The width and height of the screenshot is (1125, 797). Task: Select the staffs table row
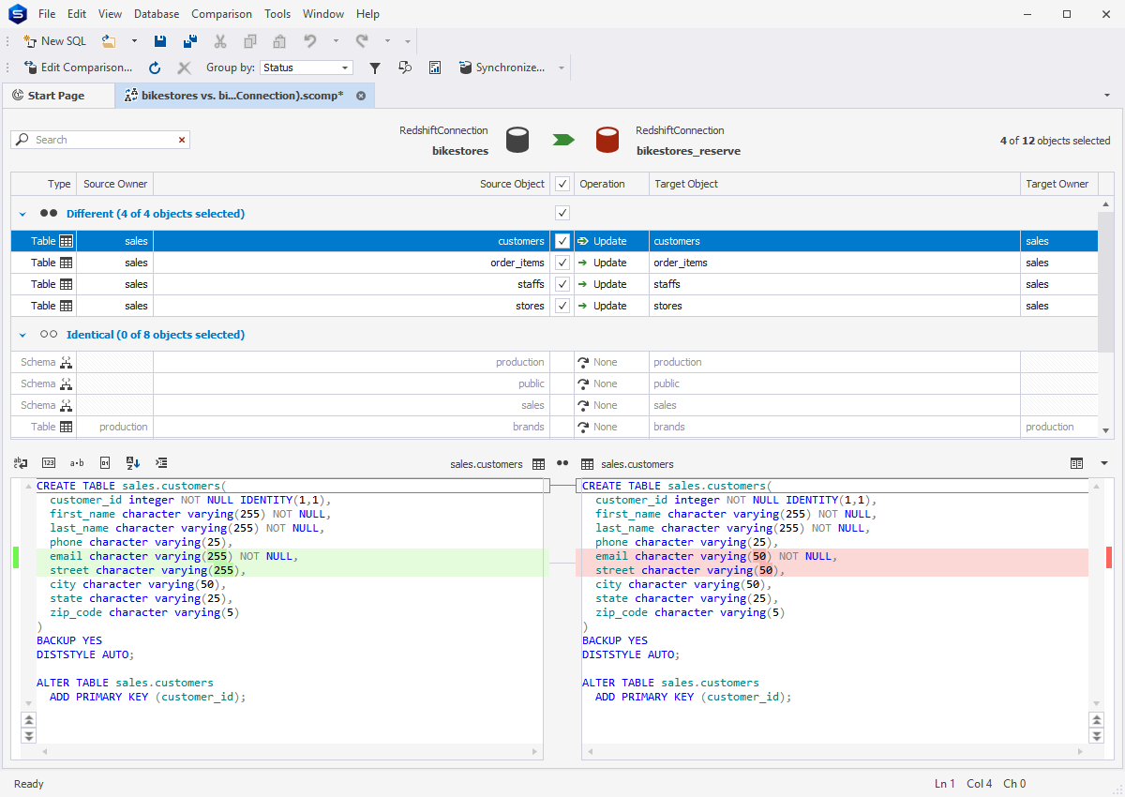tap(553, 284)
